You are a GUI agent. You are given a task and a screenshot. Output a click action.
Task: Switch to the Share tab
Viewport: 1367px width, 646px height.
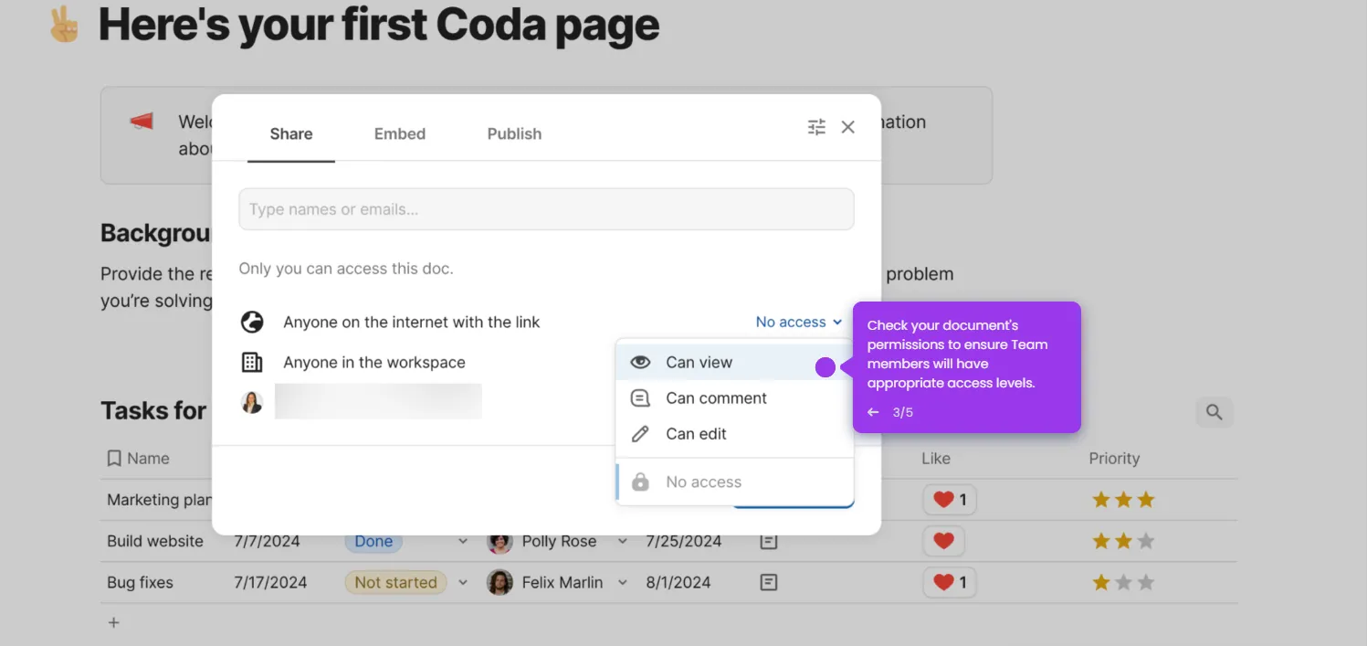(x=291, y=133)
